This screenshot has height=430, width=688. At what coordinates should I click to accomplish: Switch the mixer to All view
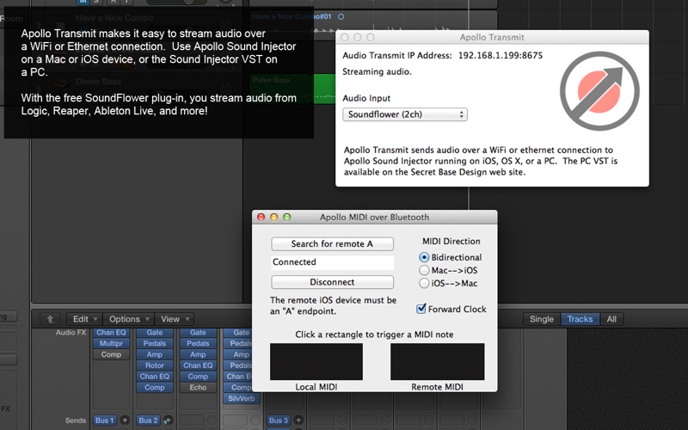point(611,319)
